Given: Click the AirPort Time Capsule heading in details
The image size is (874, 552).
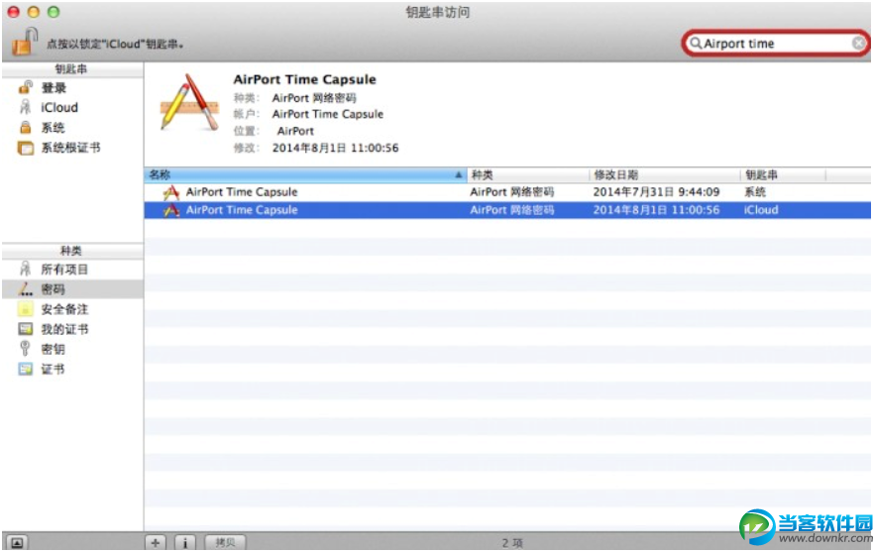Looking at the screenshot, I should pyautogui.click(x=304, y=79).
